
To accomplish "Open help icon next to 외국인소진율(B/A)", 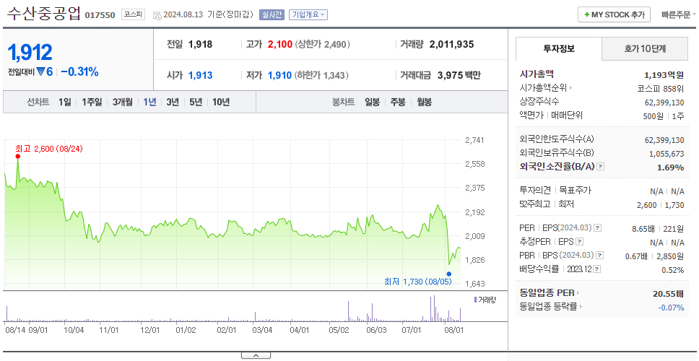I will [x=601, y=167].
